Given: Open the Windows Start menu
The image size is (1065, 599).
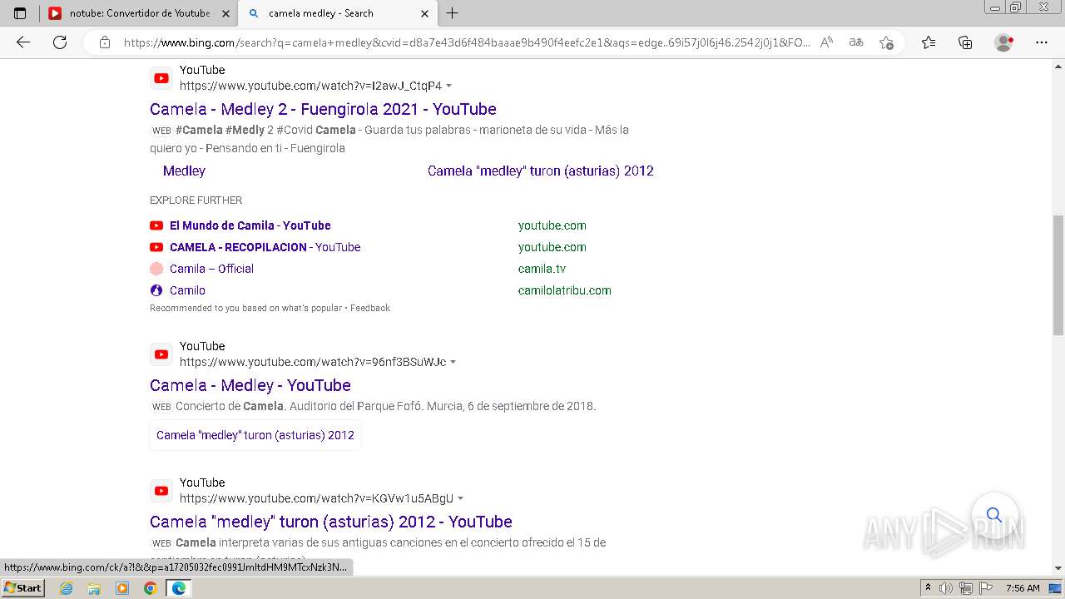Looking at the screenshot, I should coord(22,587).
